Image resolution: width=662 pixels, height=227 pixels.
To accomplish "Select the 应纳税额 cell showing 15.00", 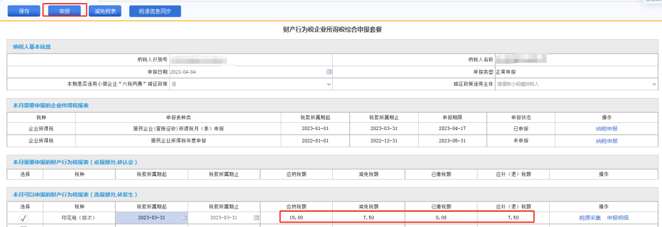I will click(x=297, y=218).
